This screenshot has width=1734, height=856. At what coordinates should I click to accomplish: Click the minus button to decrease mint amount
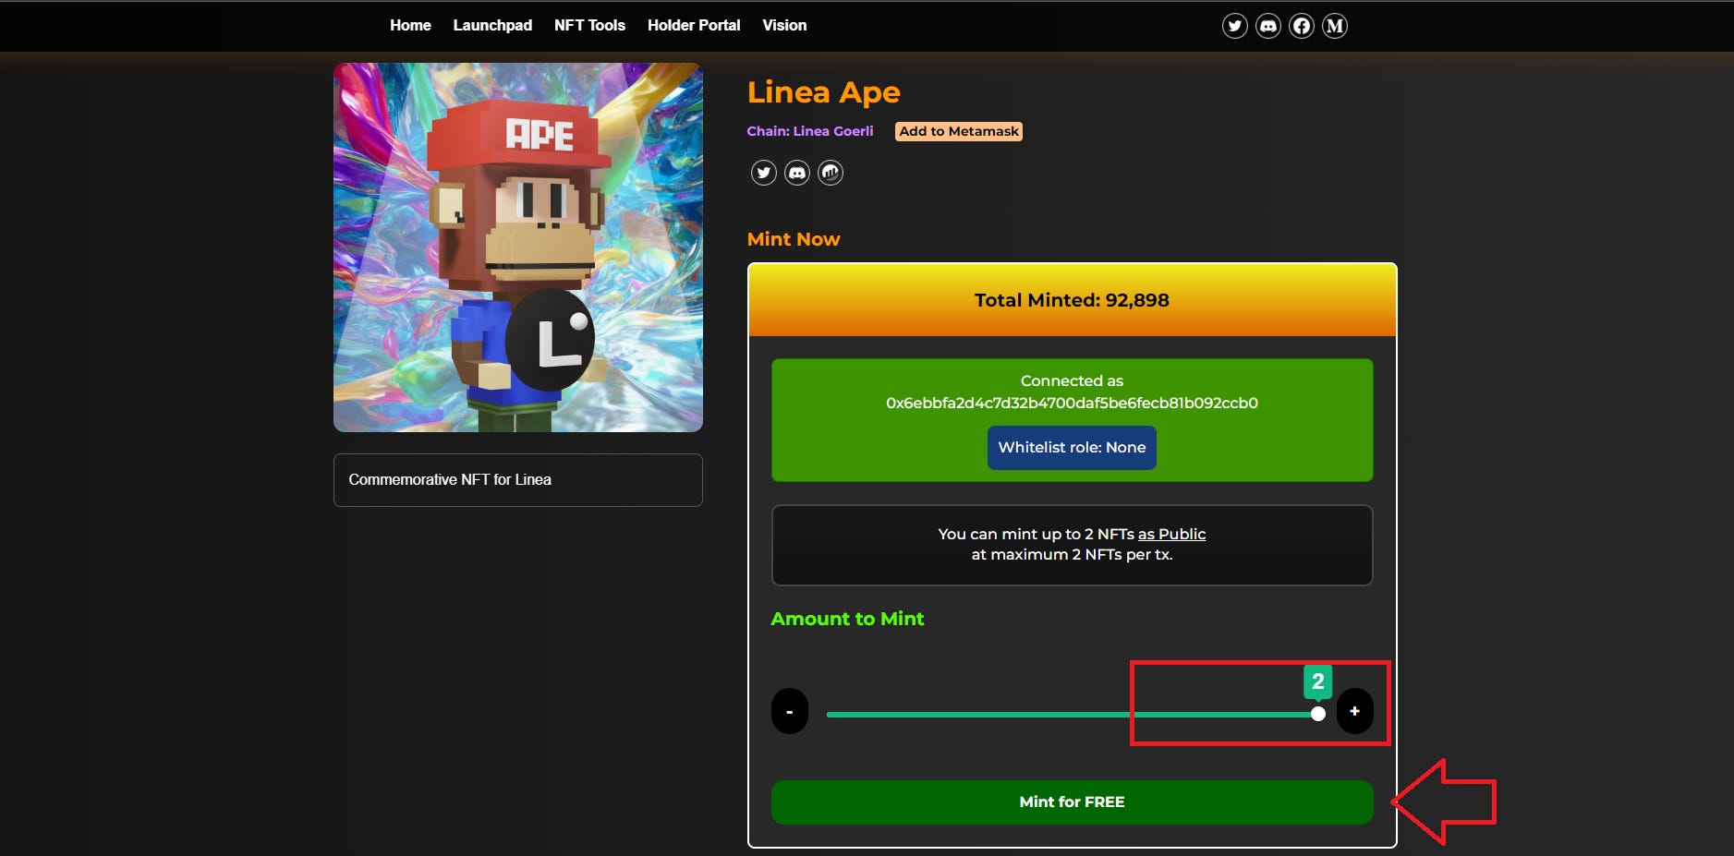coord(791,710)
